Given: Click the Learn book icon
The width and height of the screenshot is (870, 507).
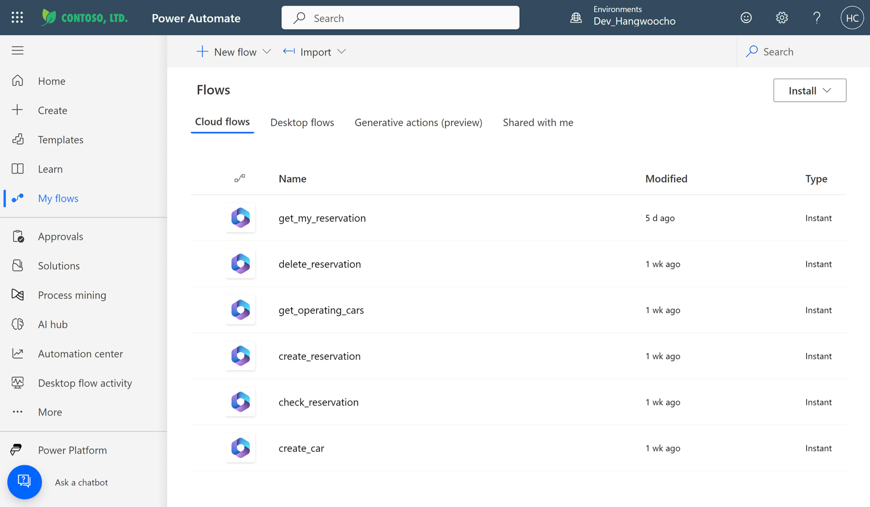Looking at the screenshot, I should 18,169.
